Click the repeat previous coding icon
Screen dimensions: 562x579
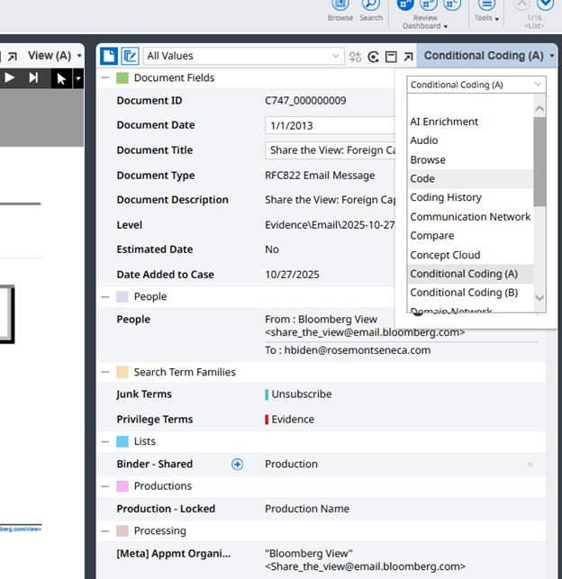355,57
